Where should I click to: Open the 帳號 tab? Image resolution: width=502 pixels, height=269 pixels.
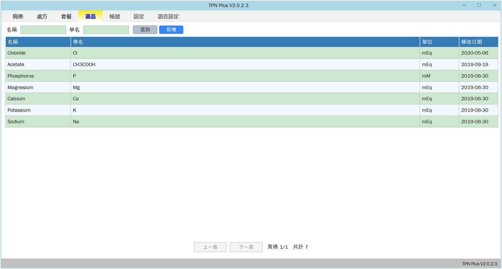tap(115, 17)
